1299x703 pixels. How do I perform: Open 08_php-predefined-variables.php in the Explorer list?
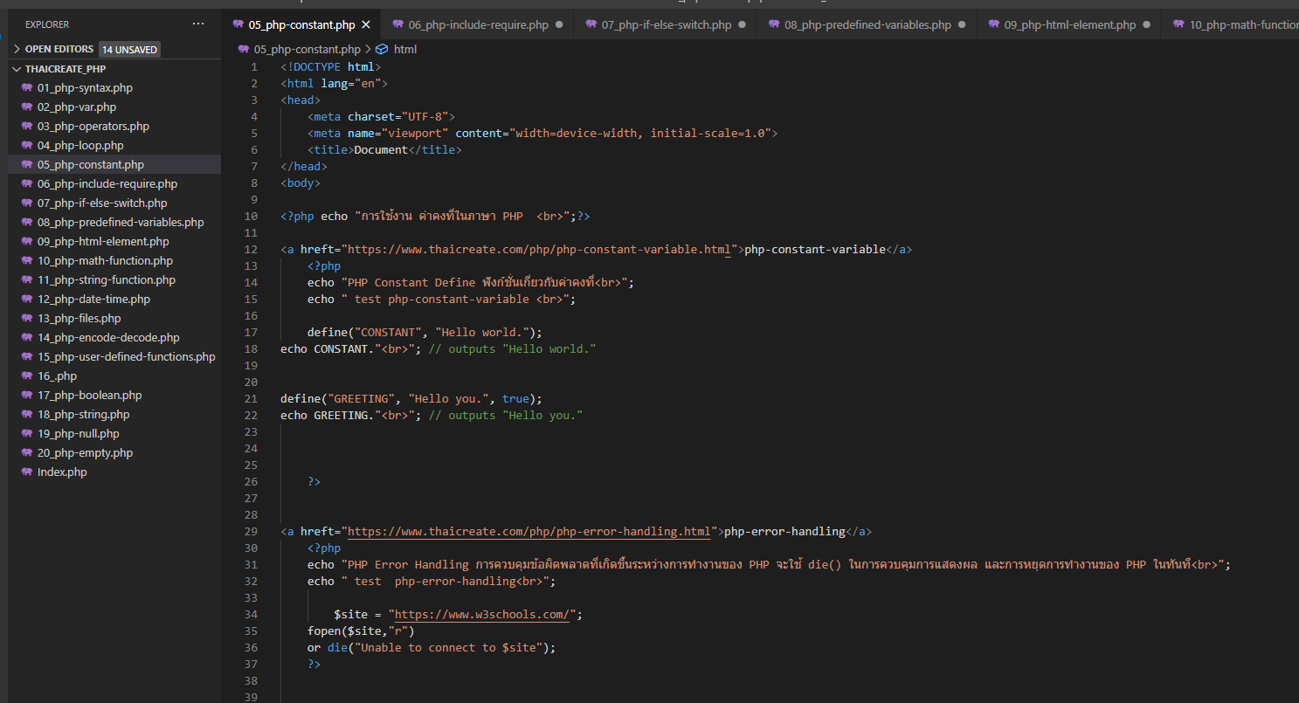[x=121, y=222]
